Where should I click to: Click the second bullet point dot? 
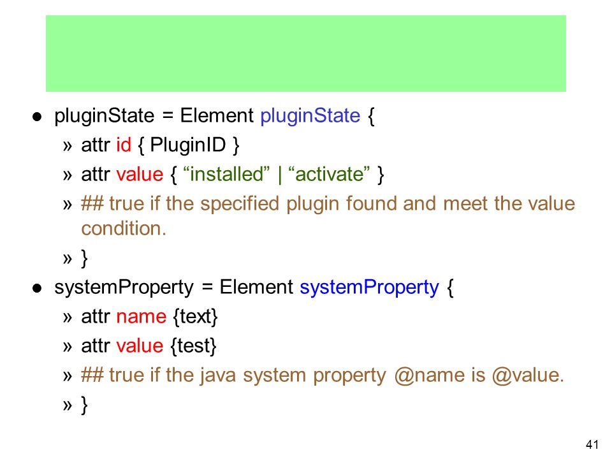tap(37, 288)
